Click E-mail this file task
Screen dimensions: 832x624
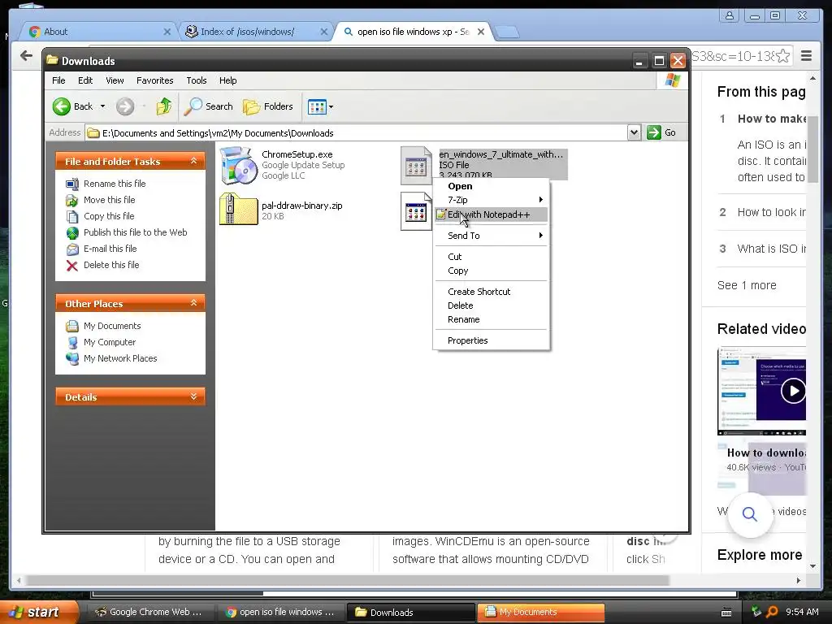(110, 249)
